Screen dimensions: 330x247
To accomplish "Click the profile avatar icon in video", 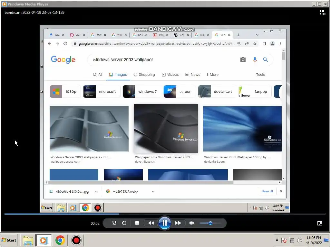I will coord(272,44).
